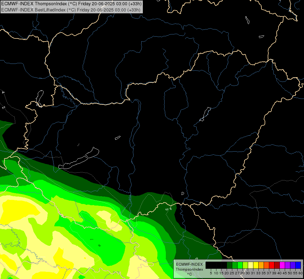
Task: Click the bright red 37-39 legend swatch
Action: [272, 265]
